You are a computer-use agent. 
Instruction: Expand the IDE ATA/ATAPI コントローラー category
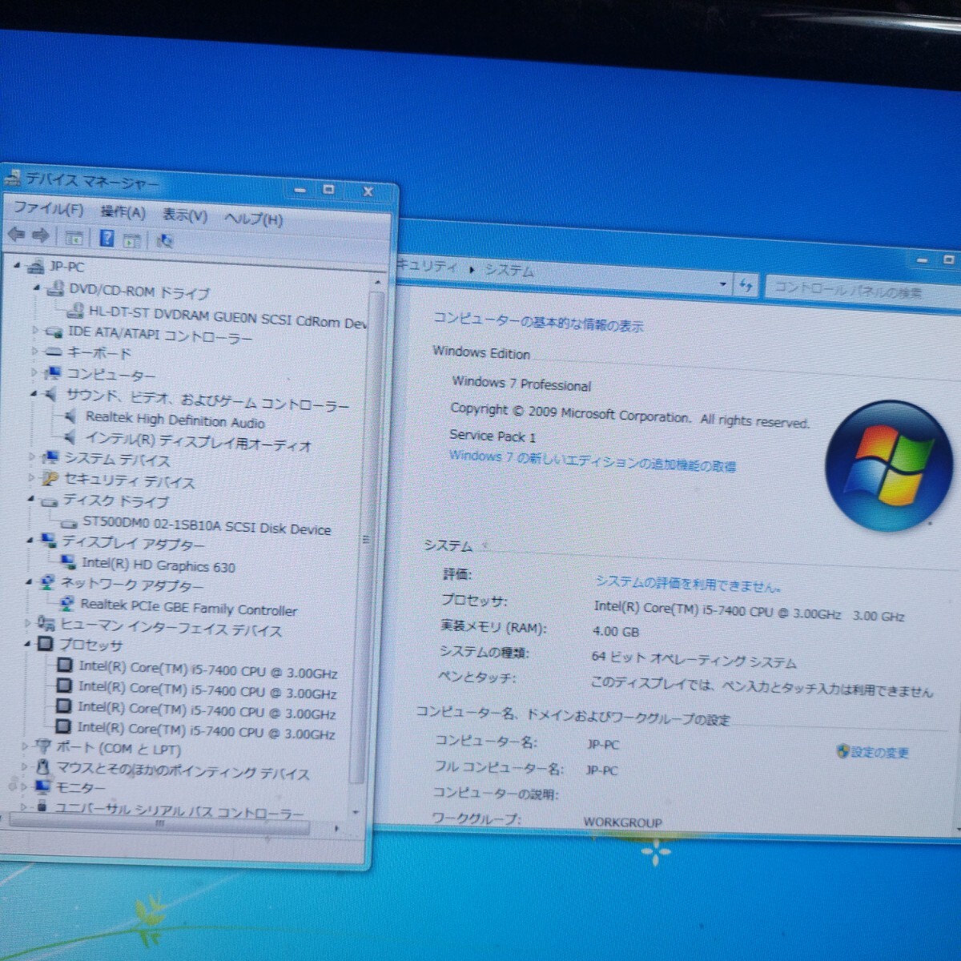[x=35, y=330]
